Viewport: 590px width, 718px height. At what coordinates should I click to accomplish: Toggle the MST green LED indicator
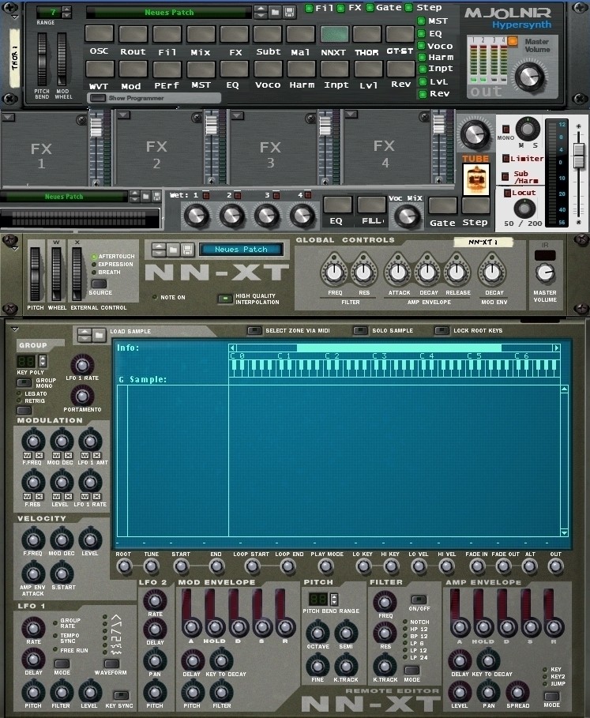(x=422, y=21)
